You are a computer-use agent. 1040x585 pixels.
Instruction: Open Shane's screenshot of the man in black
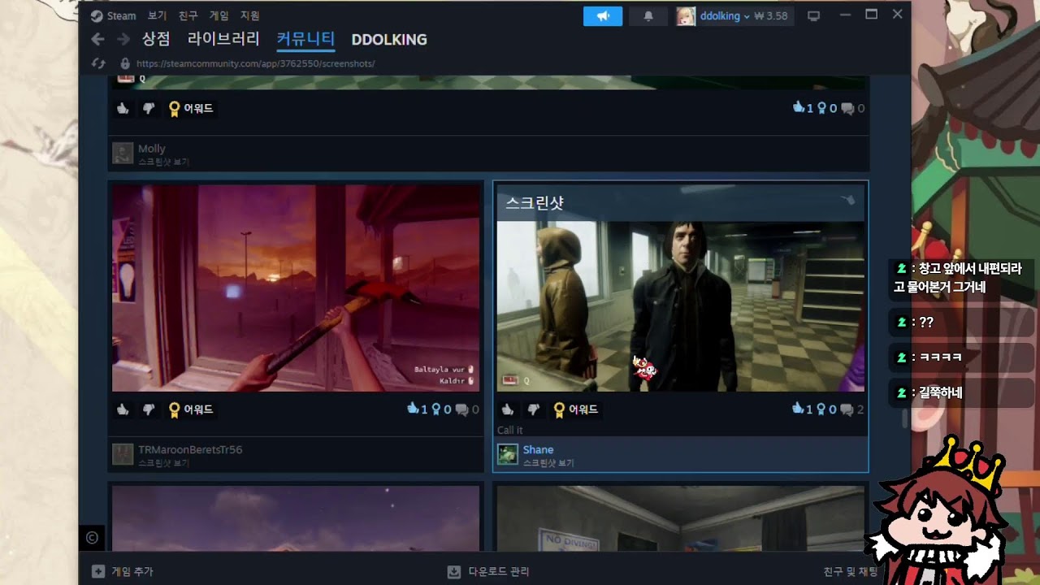tap(681, 306)
